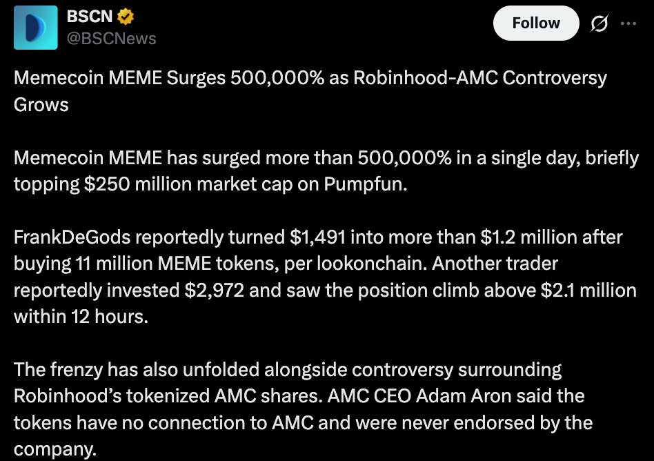This screenshot has width=654, height=461.
Task: Click the word 'Grows' in the headline
Action: [x=41, y=105]
